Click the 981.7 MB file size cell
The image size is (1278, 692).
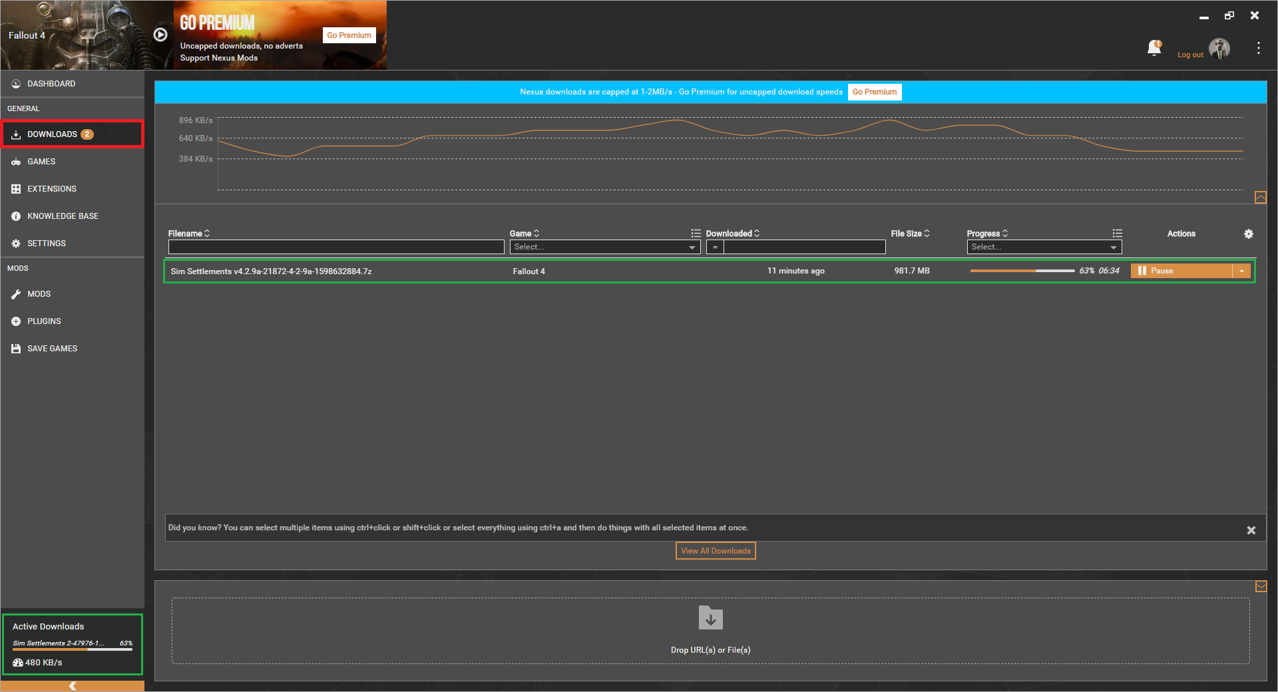point(912,271)
